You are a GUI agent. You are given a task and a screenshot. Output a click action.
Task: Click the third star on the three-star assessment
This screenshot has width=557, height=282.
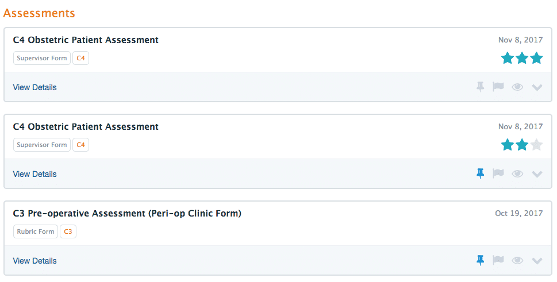coord(536,58)
